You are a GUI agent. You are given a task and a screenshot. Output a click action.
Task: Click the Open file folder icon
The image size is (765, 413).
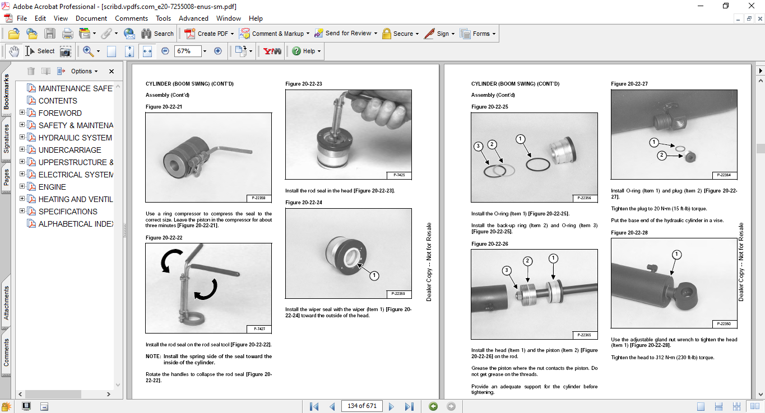coord(14,34)
